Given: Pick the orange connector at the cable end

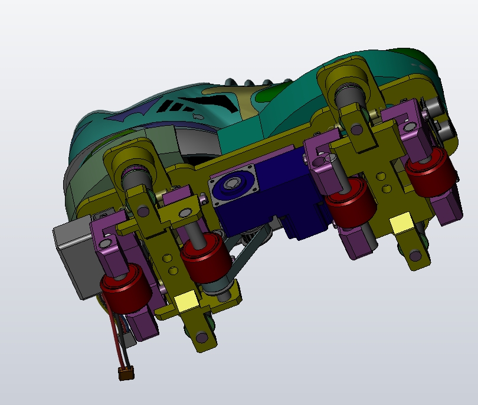Looking at the screenshot, I should tap(126, 373).
